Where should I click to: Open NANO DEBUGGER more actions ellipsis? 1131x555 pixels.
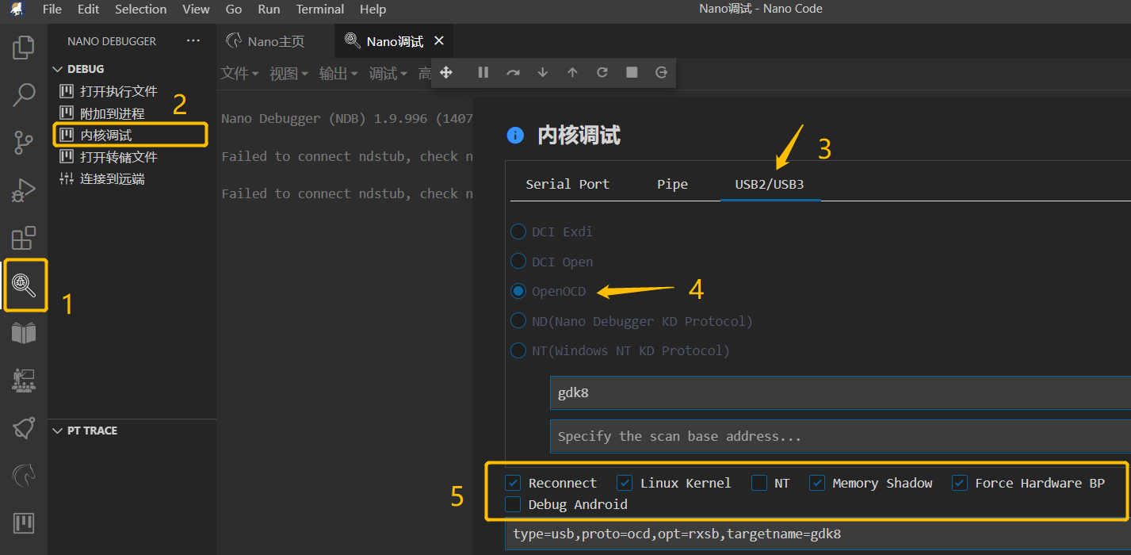tap(193, 41)
